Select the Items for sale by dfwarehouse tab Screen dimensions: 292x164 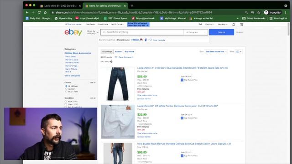[105, 6]
